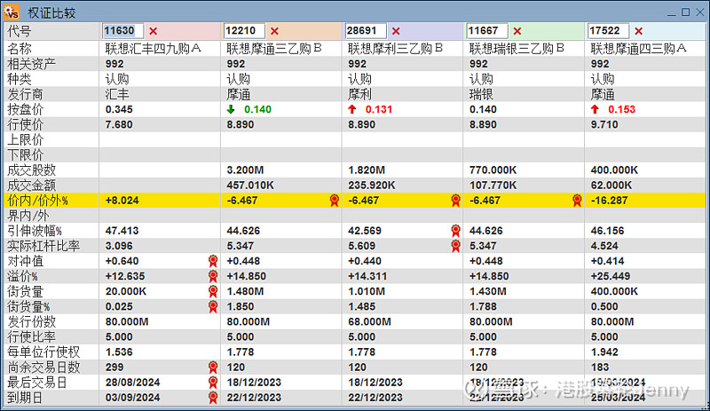This screenshot has height=411, width=710.
Task: Click the ribbon badge next to 299
Action: (213, 368)
